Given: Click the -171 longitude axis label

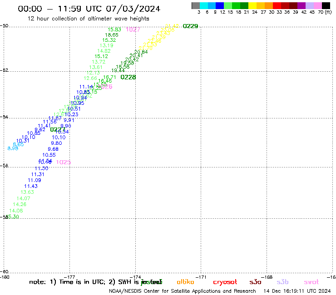Looking at the screenshot, I should 201,277.
